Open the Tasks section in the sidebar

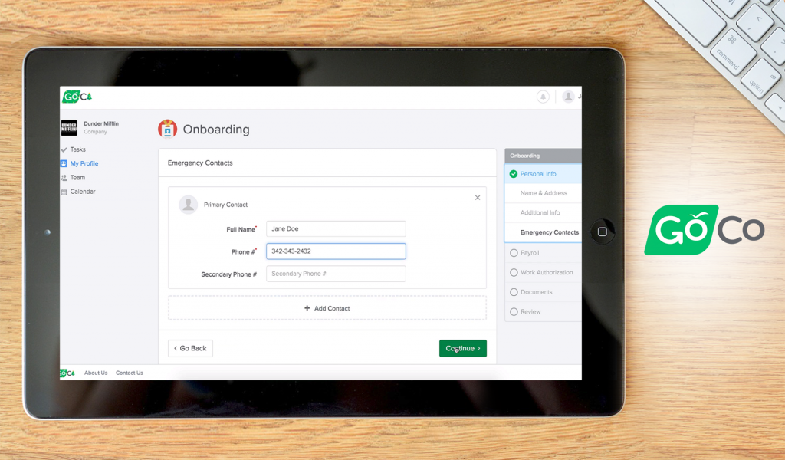click(x=76, y=149)
